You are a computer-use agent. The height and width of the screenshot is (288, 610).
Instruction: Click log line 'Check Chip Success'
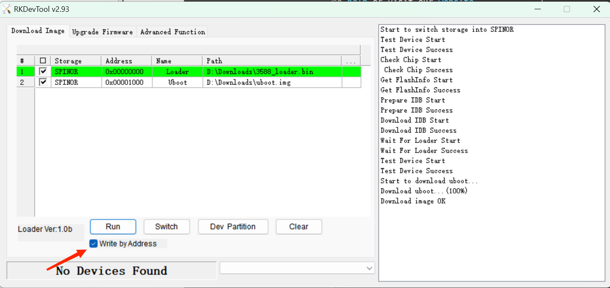[418, 70]
